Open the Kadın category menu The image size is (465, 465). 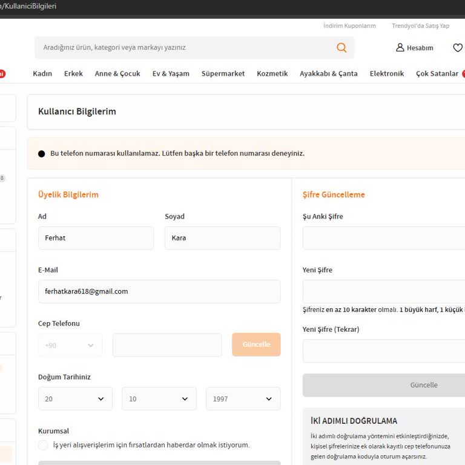pyautogui.click(x=42, y=74)
